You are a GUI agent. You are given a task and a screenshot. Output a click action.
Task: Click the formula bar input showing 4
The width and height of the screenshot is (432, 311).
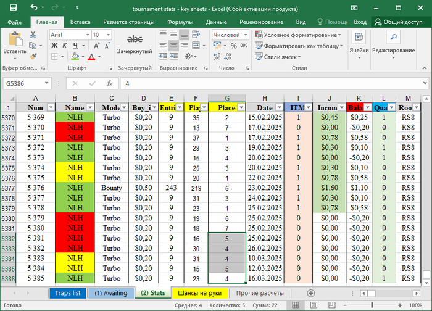(270, 83)
